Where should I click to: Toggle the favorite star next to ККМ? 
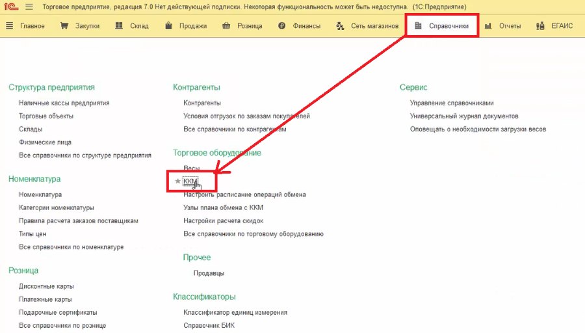pos(177,181)
